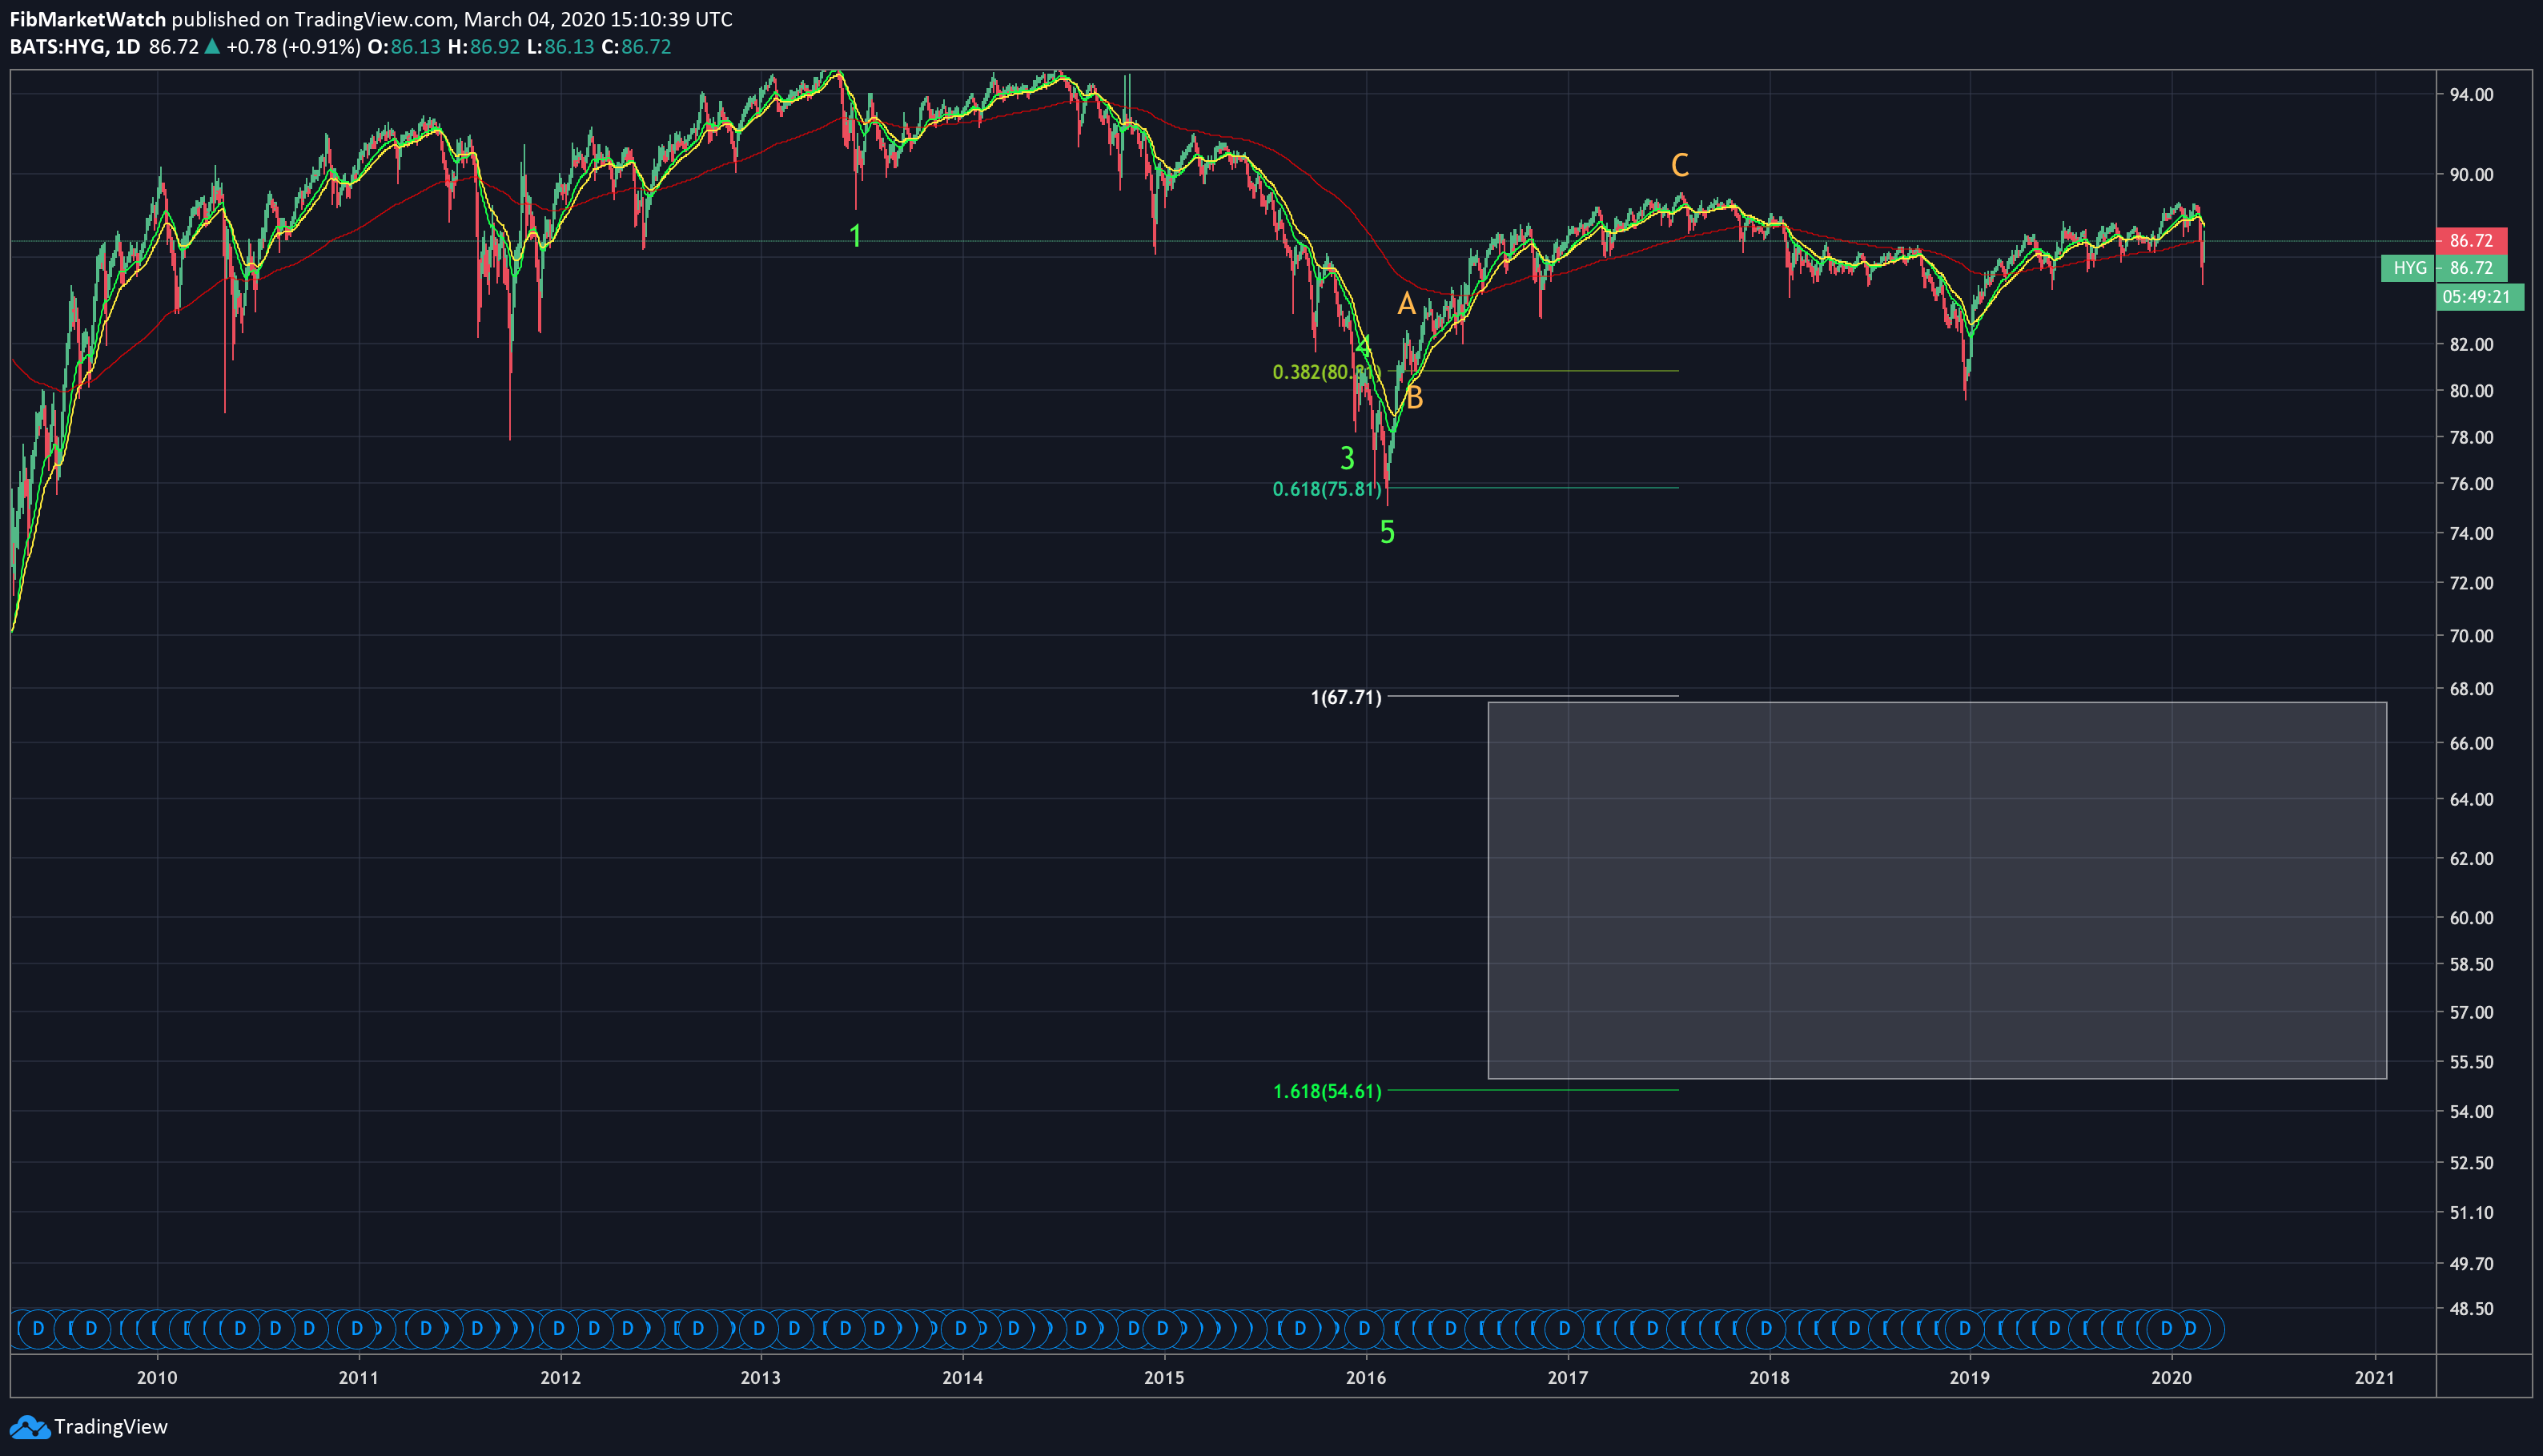This screenshot has width=2543, height=1456.
Task: Click the 90.00 price axis label
Action: 2471,174
